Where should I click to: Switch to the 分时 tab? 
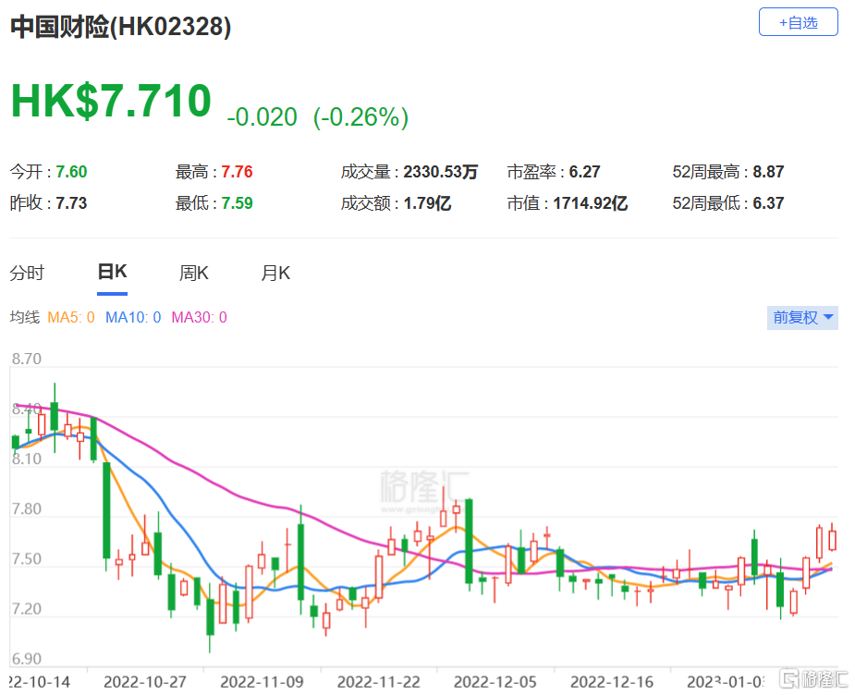pos(27,273)
